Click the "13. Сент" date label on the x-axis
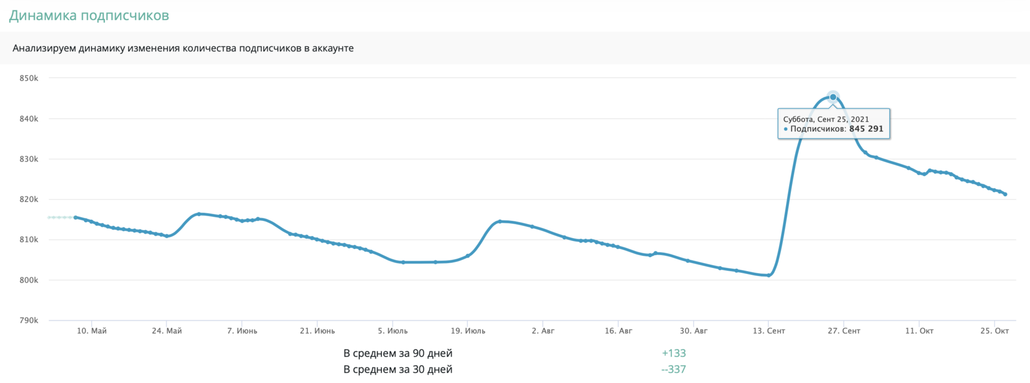Image resolution: width=1030 pixels, height=383 pixels. pos(769,331)
